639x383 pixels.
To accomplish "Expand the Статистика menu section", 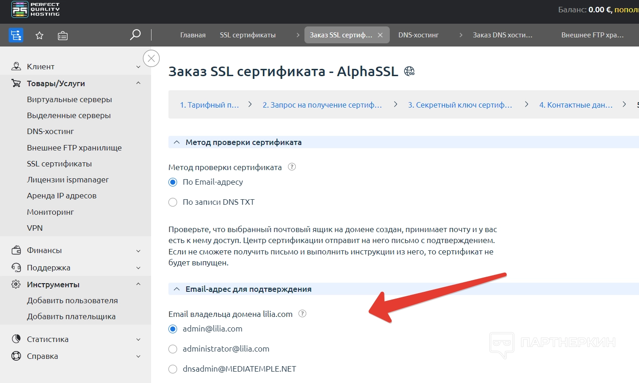I will coord(138,339).
